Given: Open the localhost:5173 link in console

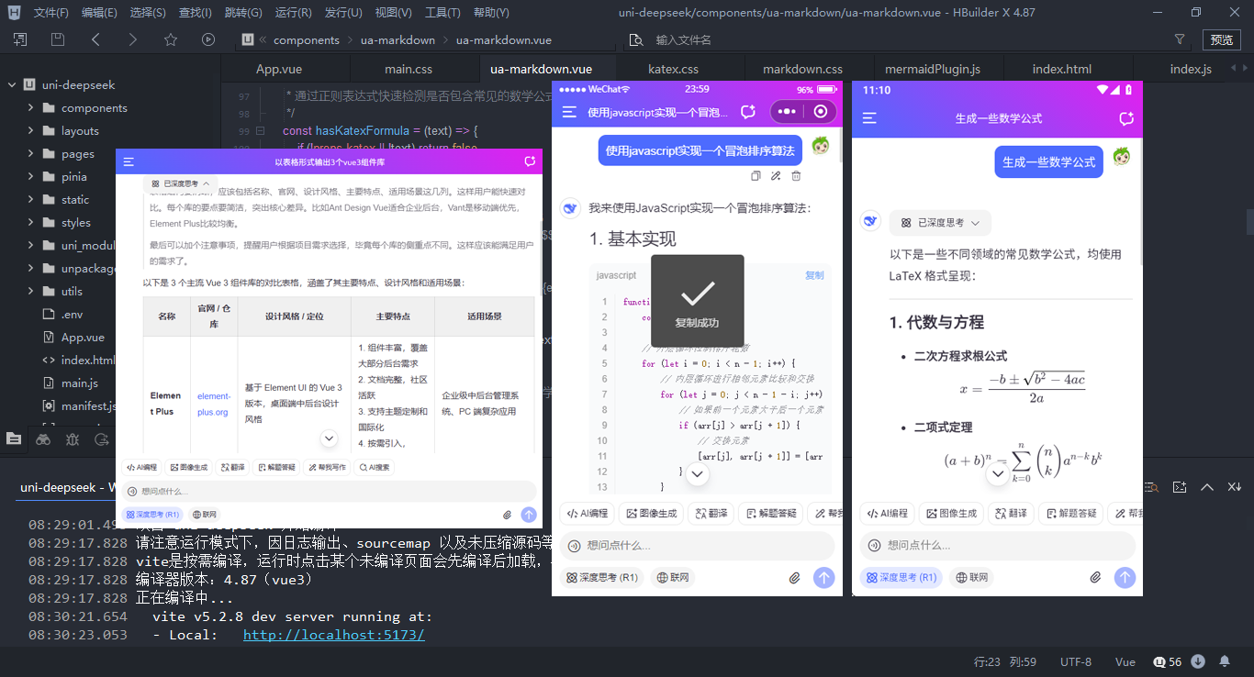Looking at the screenshot, I should click(x=333, y=635).
